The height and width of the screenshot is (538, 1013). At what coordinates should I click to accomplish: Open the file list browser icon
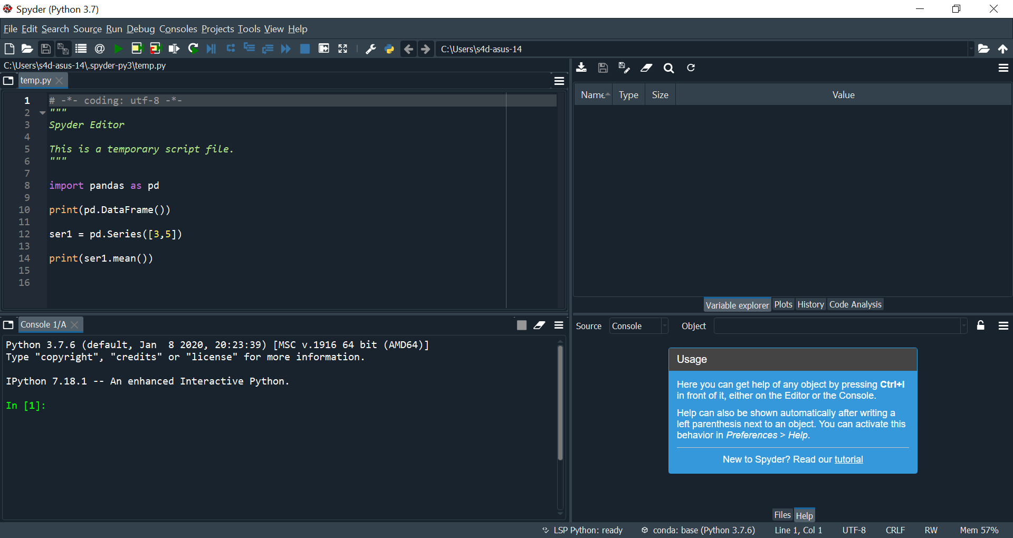pyautogui.click(x=81, y=49)
